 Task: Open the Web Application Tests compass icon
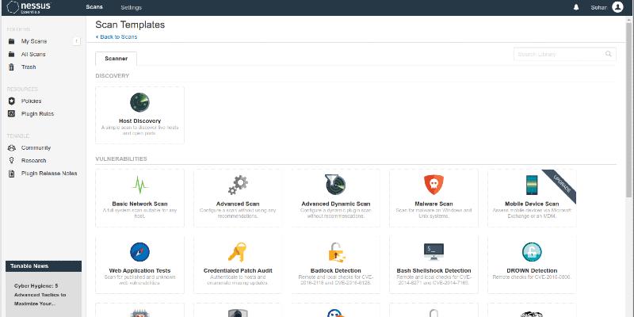[x=139, y=253]
